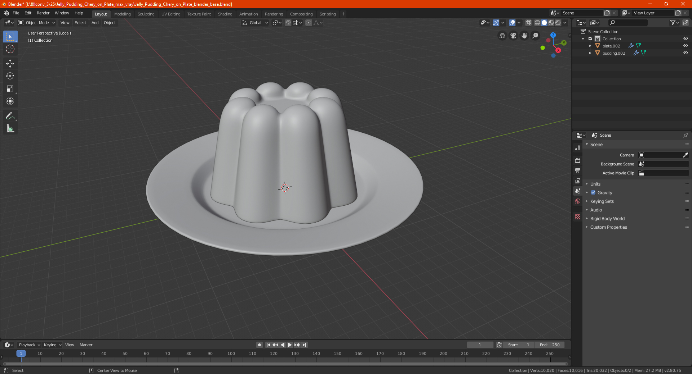Click the frame 1 playhead marker
The image size is (692, 374).
point(21,354)
